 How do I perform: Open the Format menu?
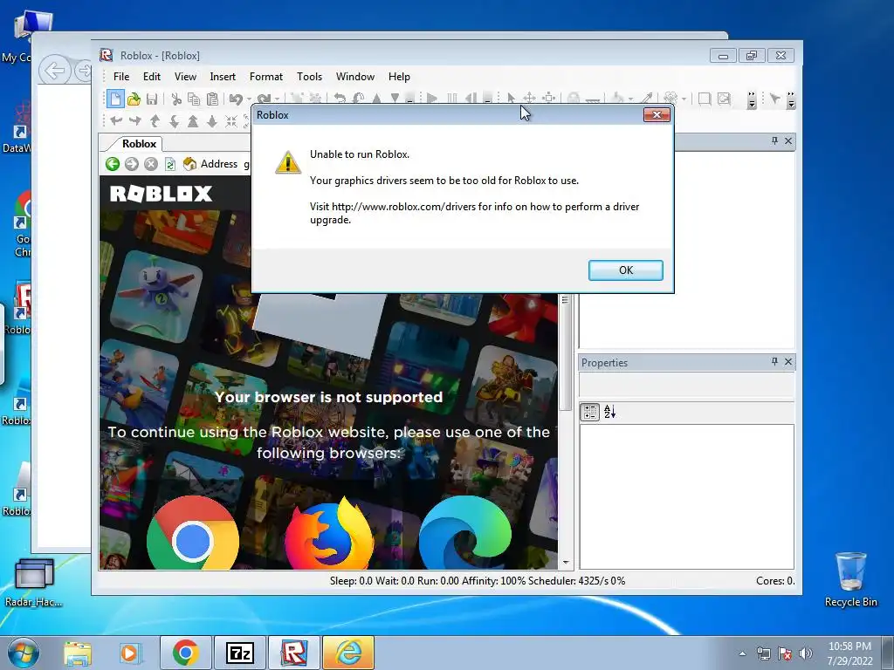(266, 77)
